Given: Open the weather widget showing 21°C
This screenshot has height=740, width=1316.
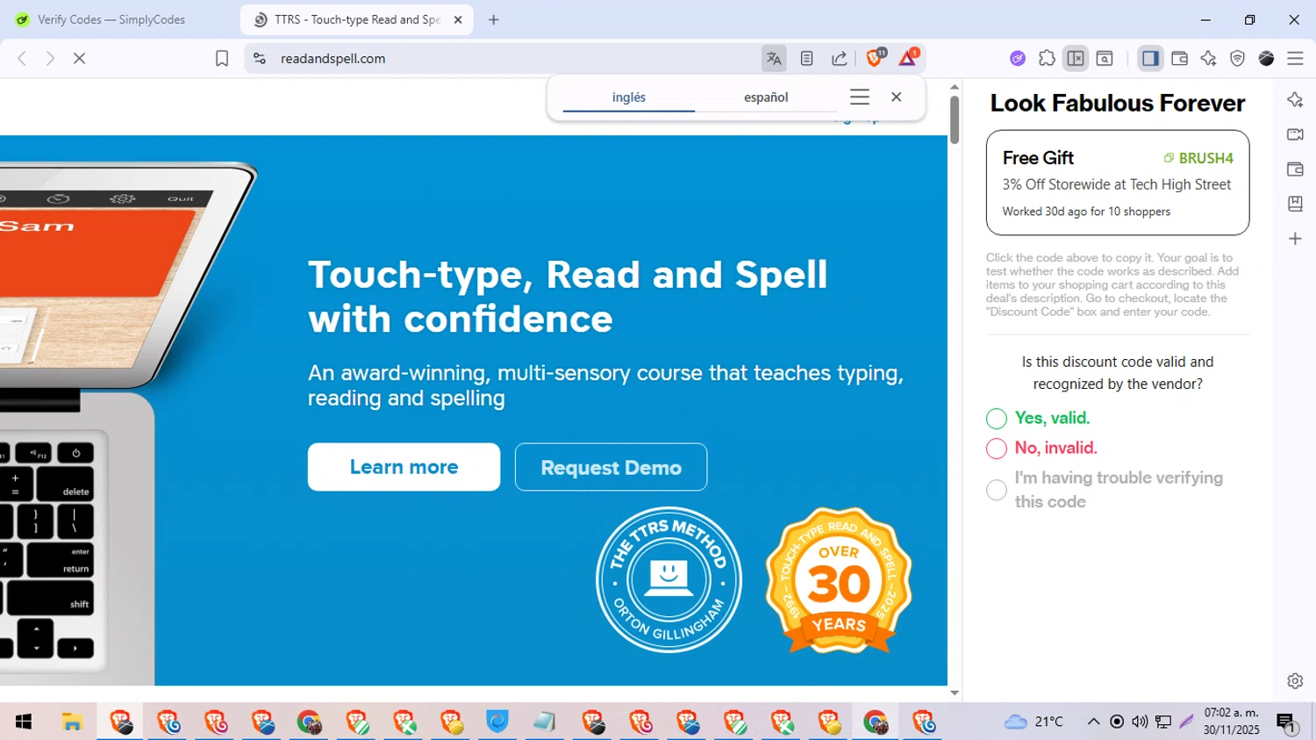Looking at the screenshot, I should (1033, 722).
